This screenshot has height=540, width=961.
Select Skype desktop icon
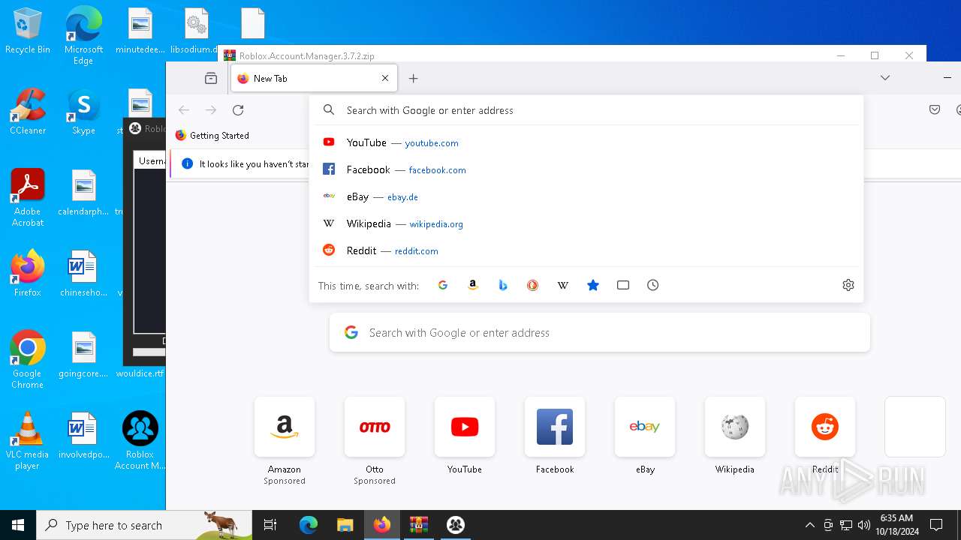(83, 112)
